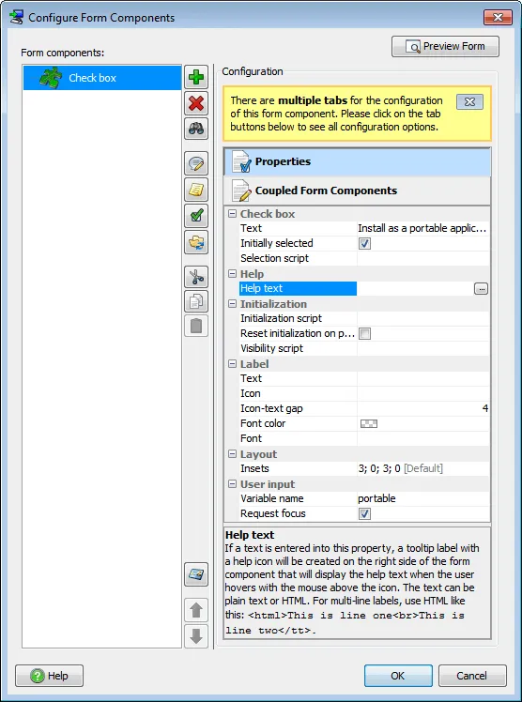This screenshot has width=522, height=702.
Task: Uncheck the Initially selected checkbox
Action: 365,244
